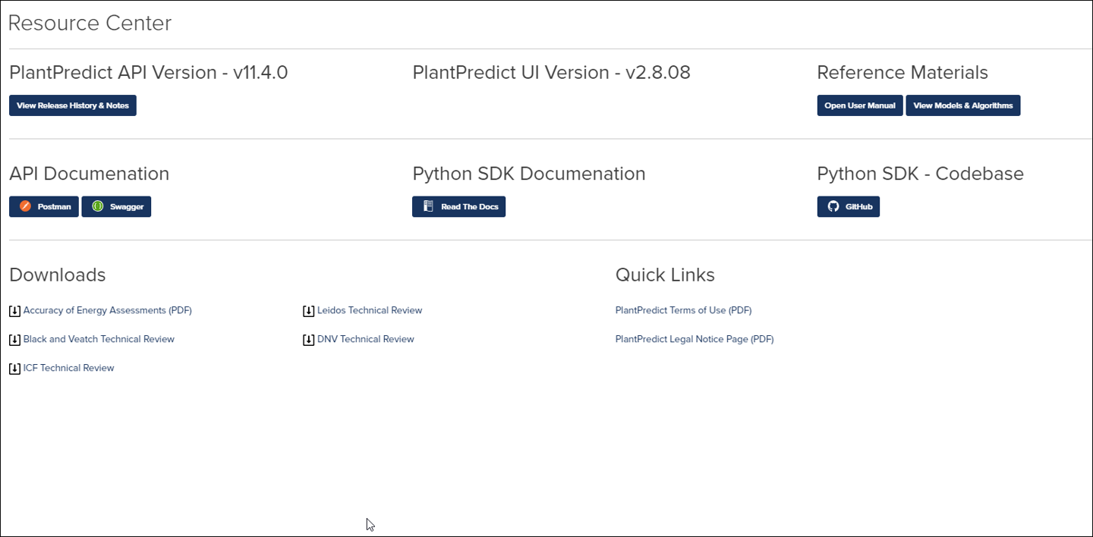
Task: Click download icon beside Leidos Technical Review
Action: coord(308,311)
